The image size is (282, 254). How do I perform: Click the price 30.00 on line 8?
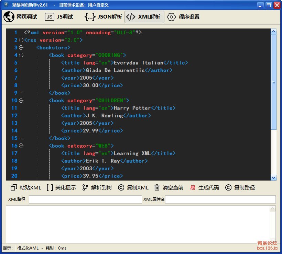pyautogui.click(x=91, y=85)
